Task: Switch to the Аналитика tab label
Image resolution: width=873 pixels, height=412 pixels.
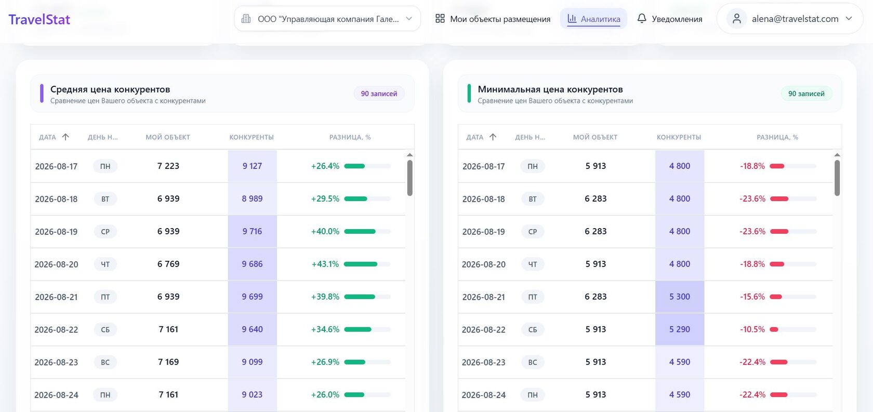Action: point(600,19)
